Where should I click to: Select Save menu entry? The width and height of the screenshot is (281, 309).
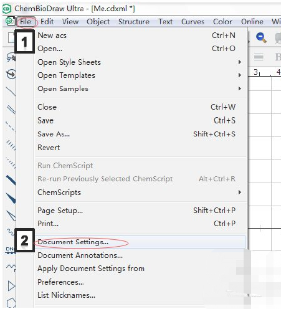(140, 120)
